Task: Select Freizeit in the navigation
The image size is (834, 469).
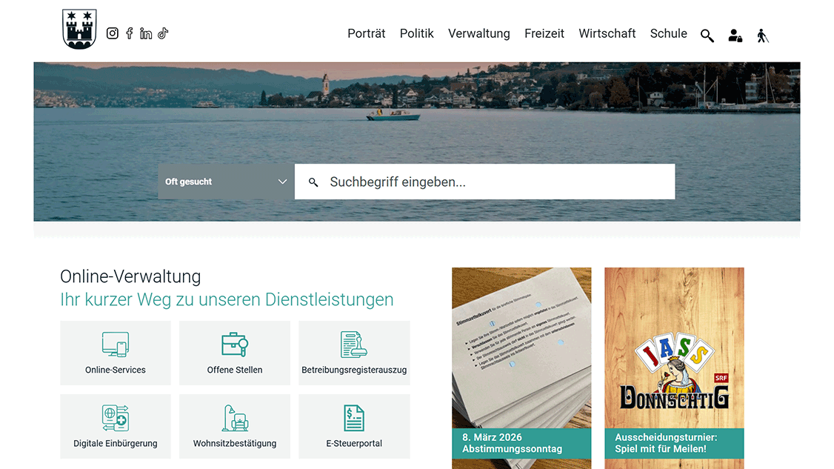Action: [x=544, y=33]
